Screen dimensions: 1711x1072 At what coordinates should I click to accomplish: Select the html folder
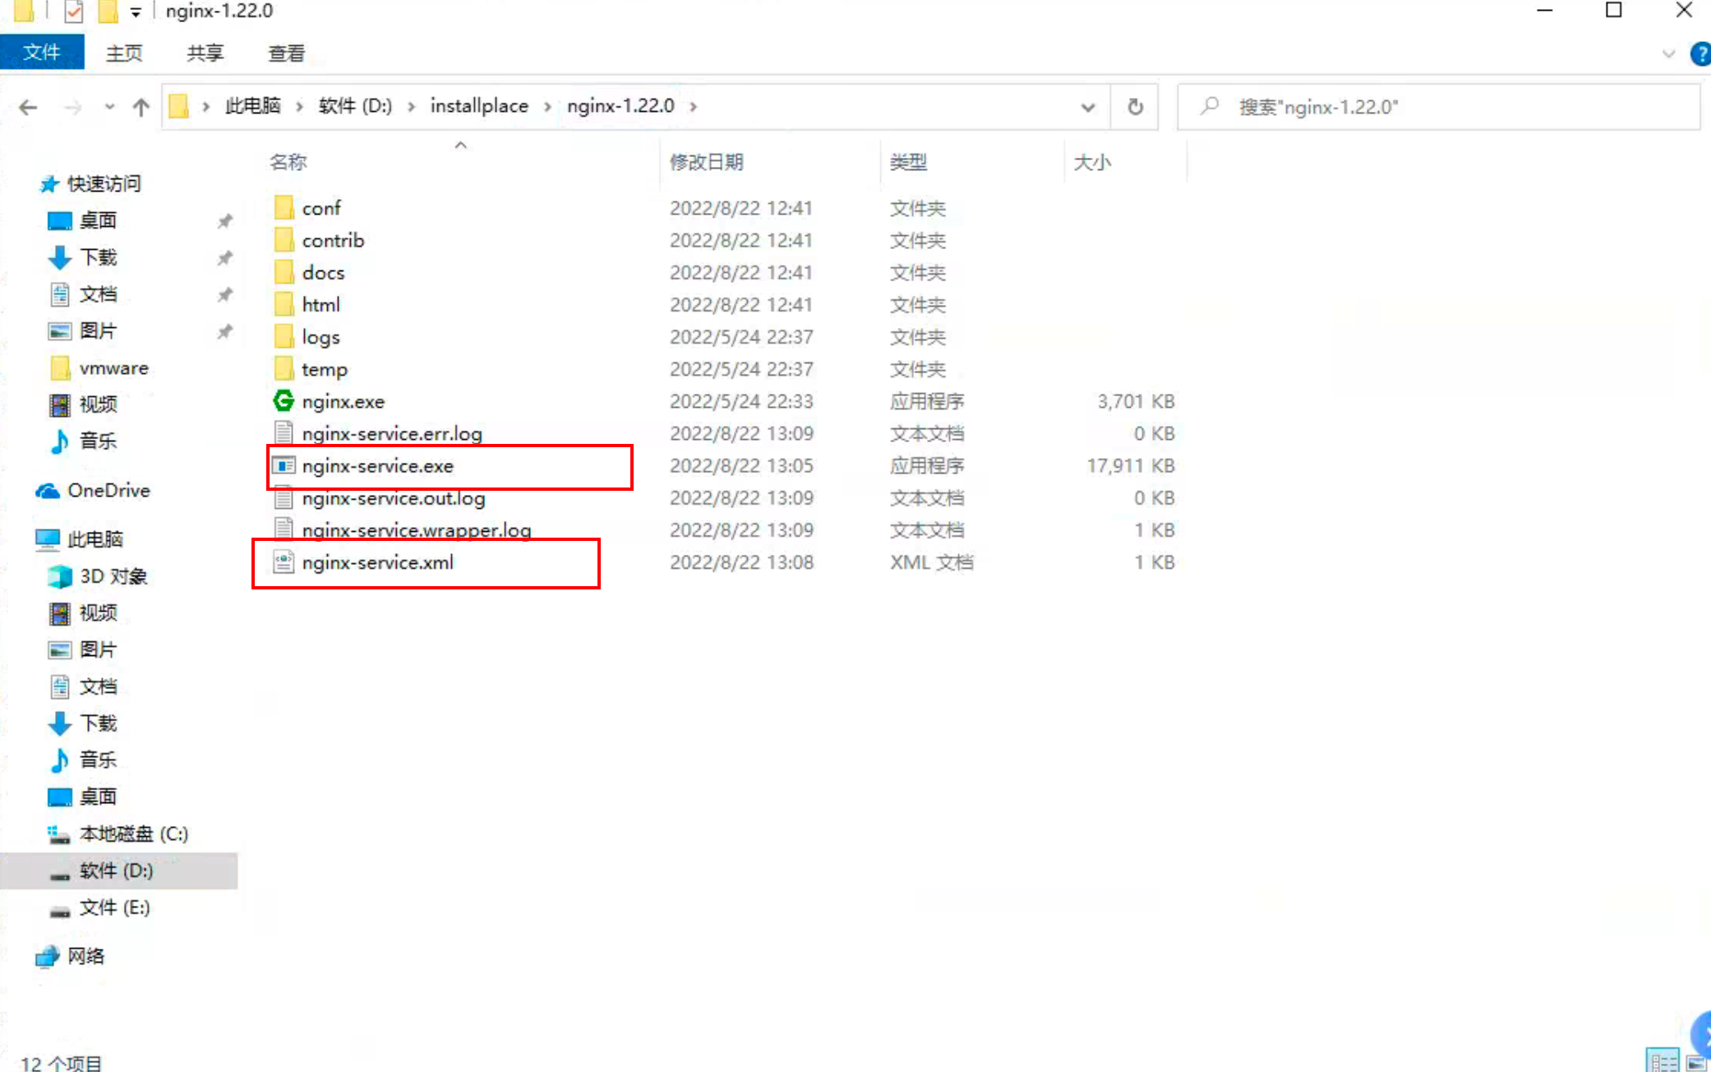coord(321,304)
